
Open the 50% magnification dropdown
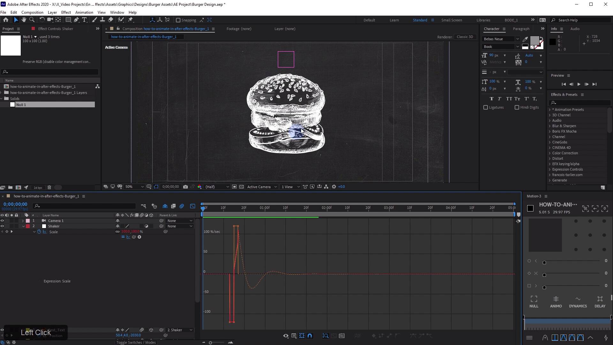[x=134, y=187]
